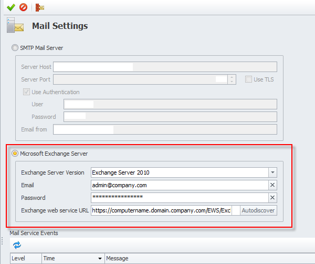Click the firewall mail icon in toolbar

40,7
